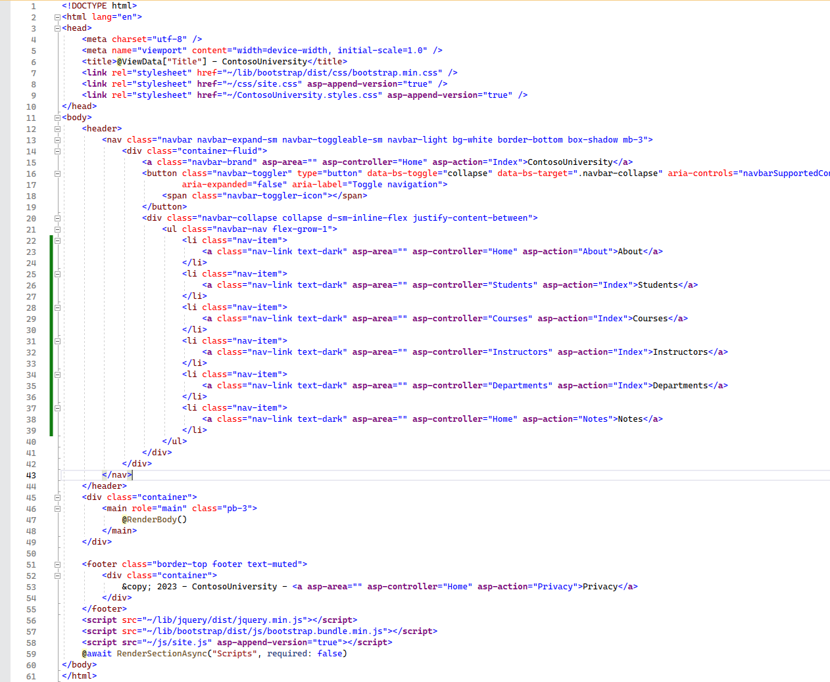Click line number 43 in the gutter

tap(31, 475)
